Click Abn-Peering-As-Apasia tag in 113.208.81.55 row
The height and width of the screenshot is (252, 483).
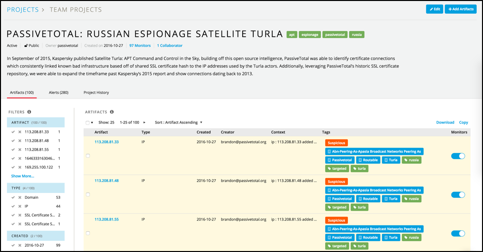pyautogui.click(x=374, y=229)
